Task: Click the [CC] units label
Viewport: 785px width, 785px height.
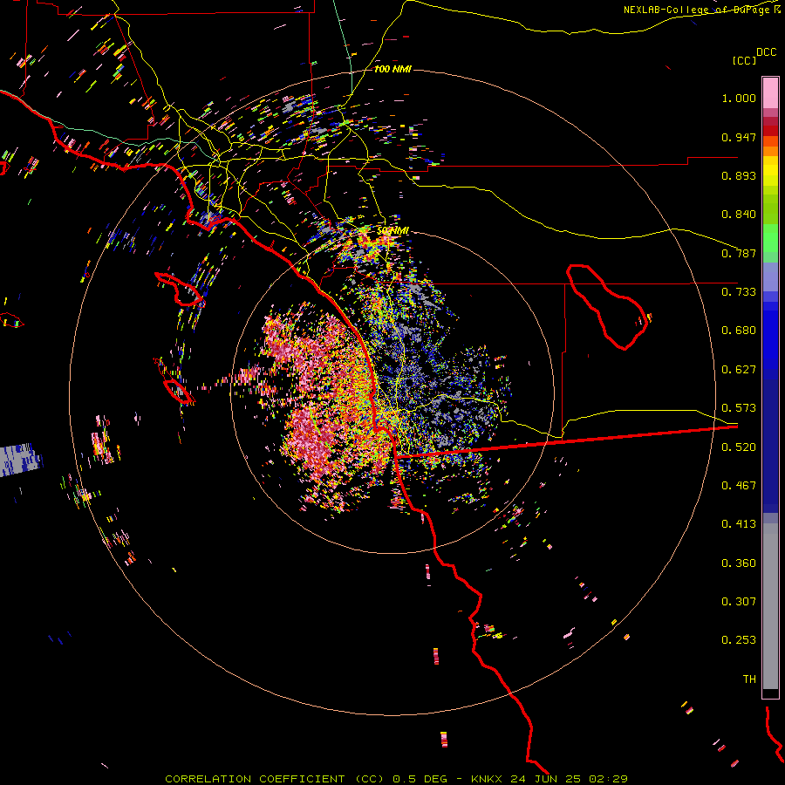Action: pyautogui.click(x=743, y=60)
